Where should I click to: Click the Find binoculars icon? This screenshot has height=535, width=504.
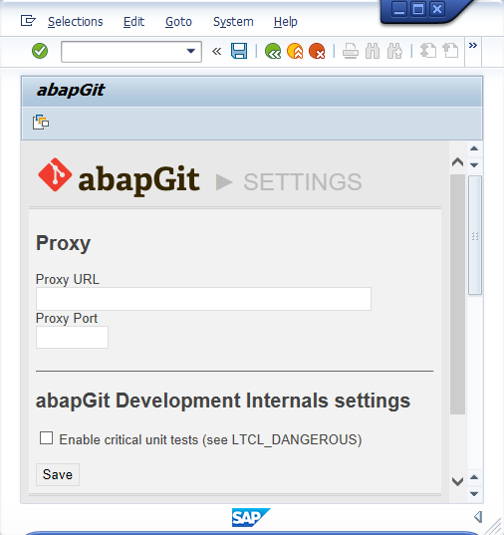[x=373, y=51]
